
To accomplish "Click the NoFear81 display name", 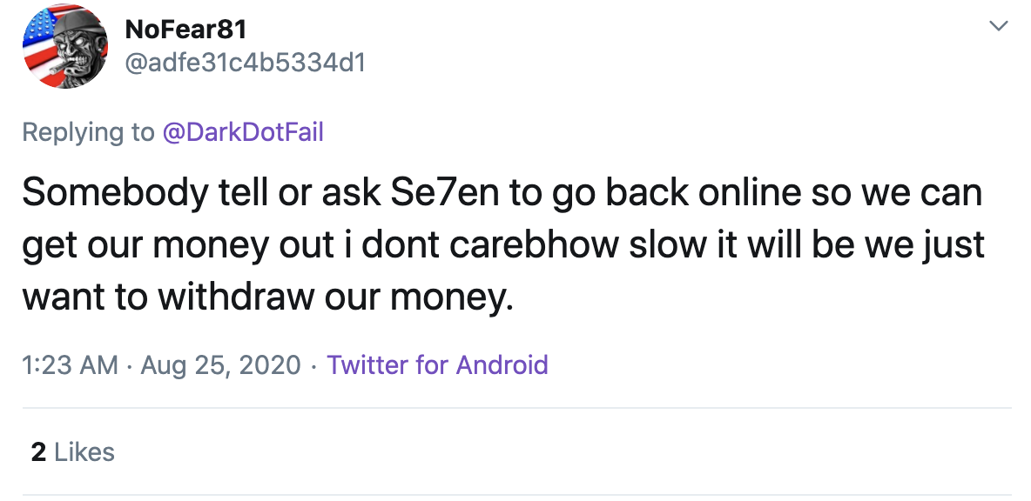I will (x=186, y=30).
